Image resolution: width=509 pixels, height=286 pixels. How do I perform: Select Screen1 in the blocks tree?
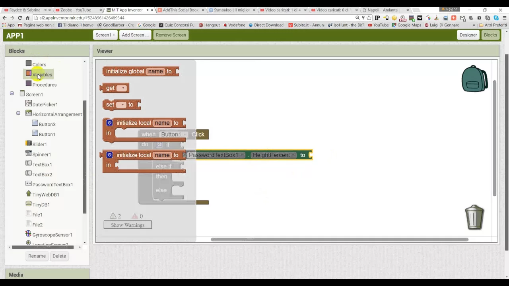(34, 95)
